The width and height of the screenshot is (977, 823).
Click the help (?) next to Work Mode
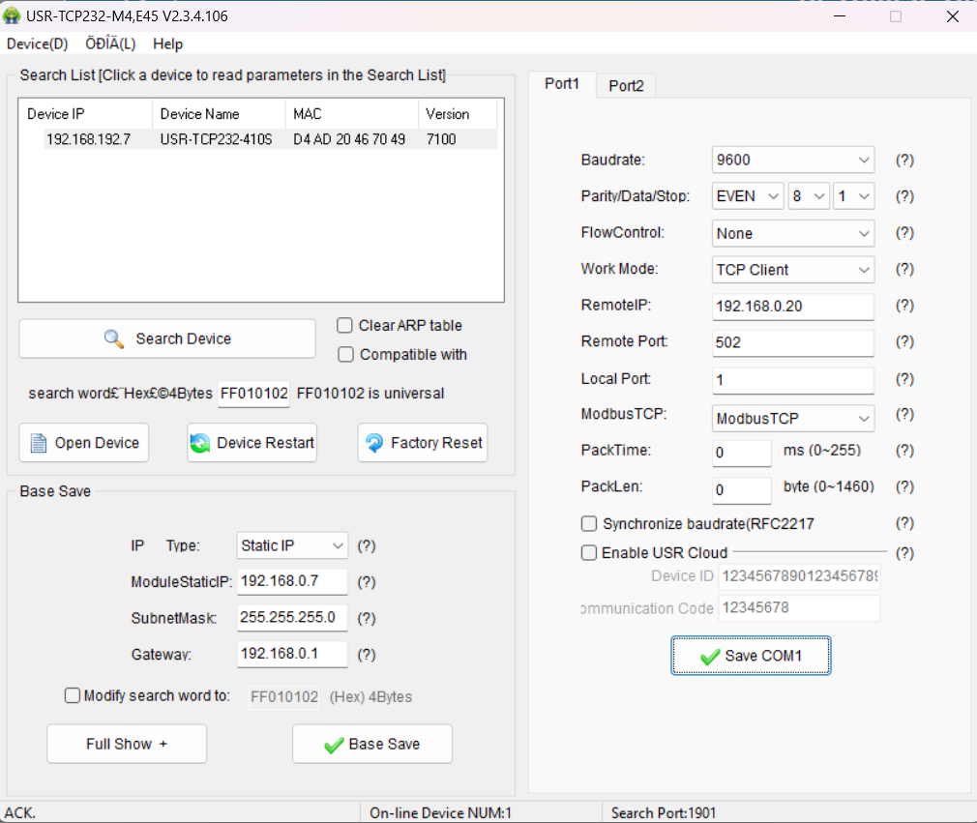point(903,270)
